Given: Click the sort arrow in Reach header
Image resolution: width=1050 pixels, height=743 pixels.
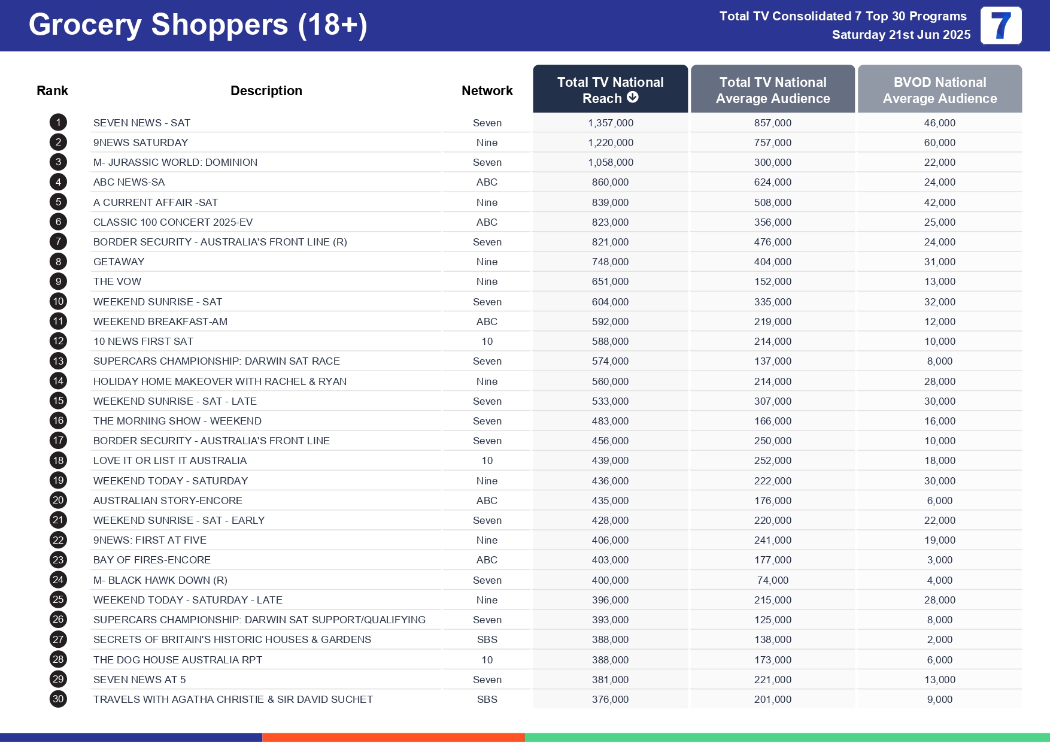Looking at the screenshot, I should [633, 98].
